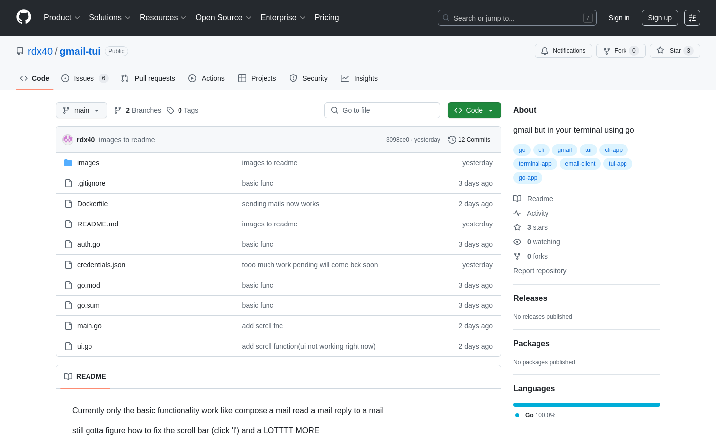Click the search magnifier icon in header
Image resolution: width=716 pixels, height=447 pixels.
[446, 18]
